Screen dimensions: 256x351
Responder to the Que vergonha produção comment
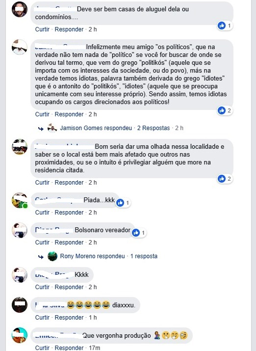tap(69, 348)
